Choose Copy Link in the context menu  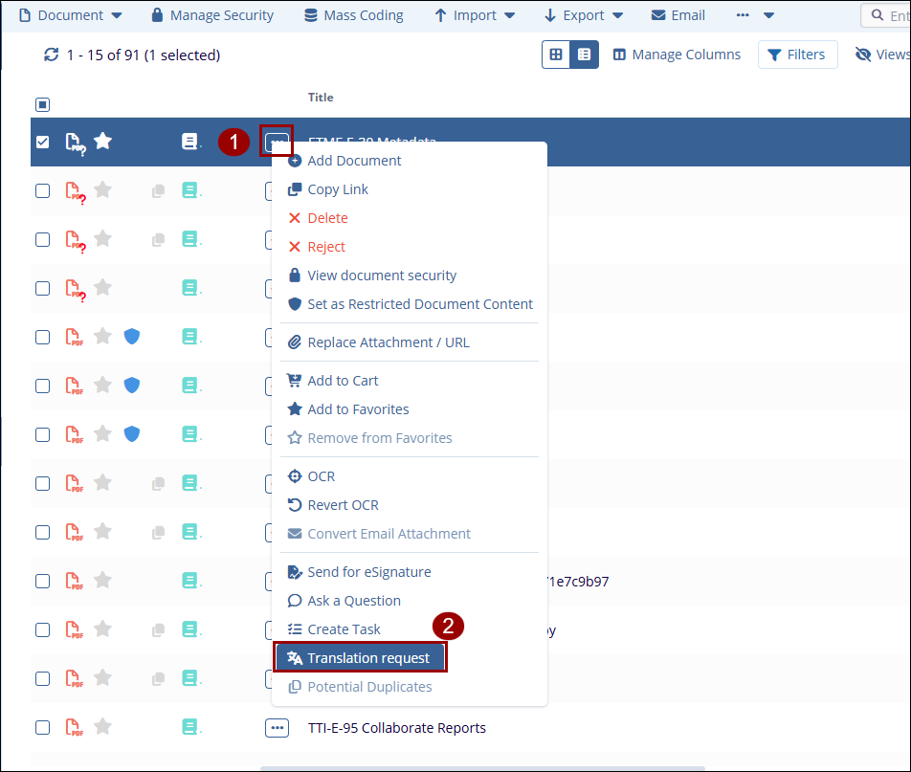[337, 189]
